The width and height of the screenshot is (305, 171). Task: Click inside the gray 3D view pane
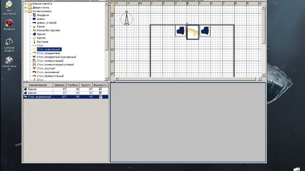188,122
